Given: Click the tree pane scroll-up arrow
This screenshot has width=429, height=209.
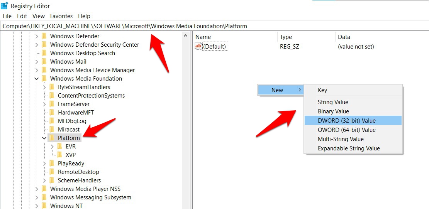Looking at the screenshot, I should [x=185, y=36].
